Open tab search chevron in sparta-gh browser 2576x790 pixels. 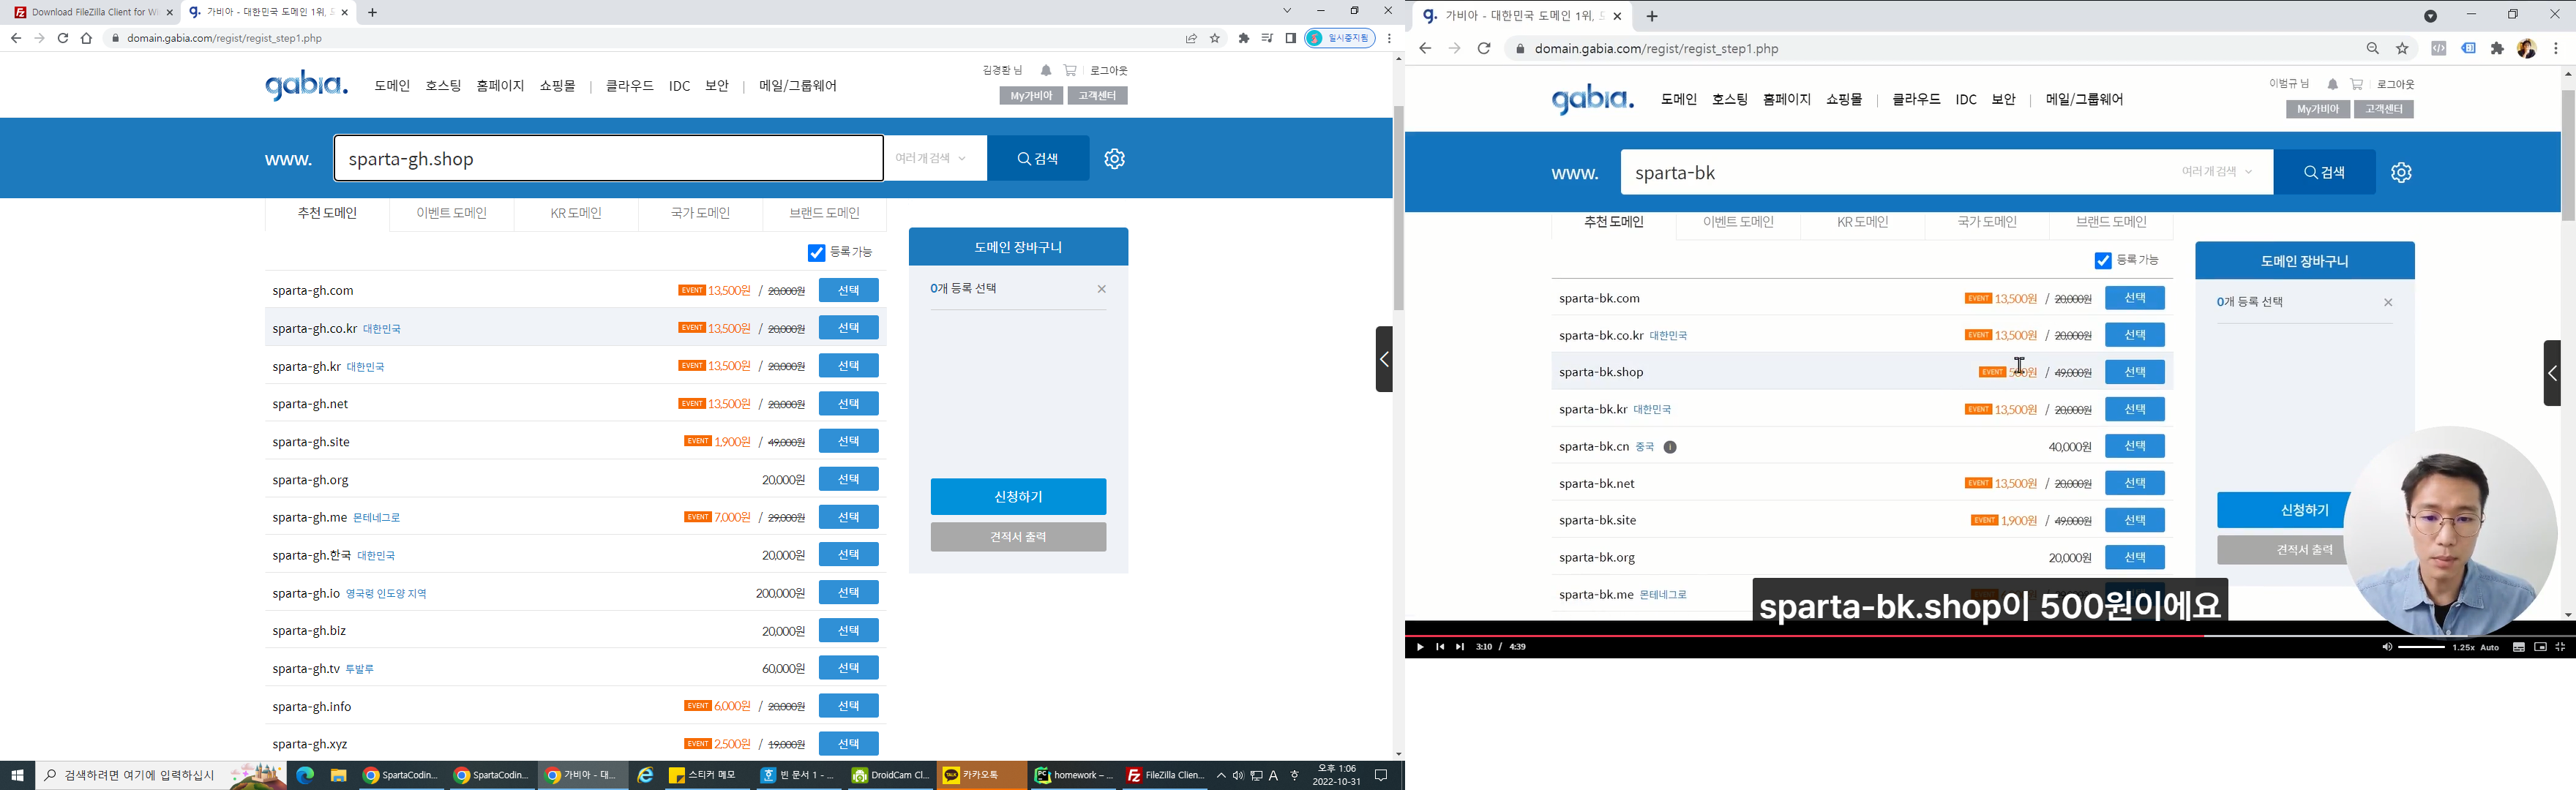[x=1287, y=11]
